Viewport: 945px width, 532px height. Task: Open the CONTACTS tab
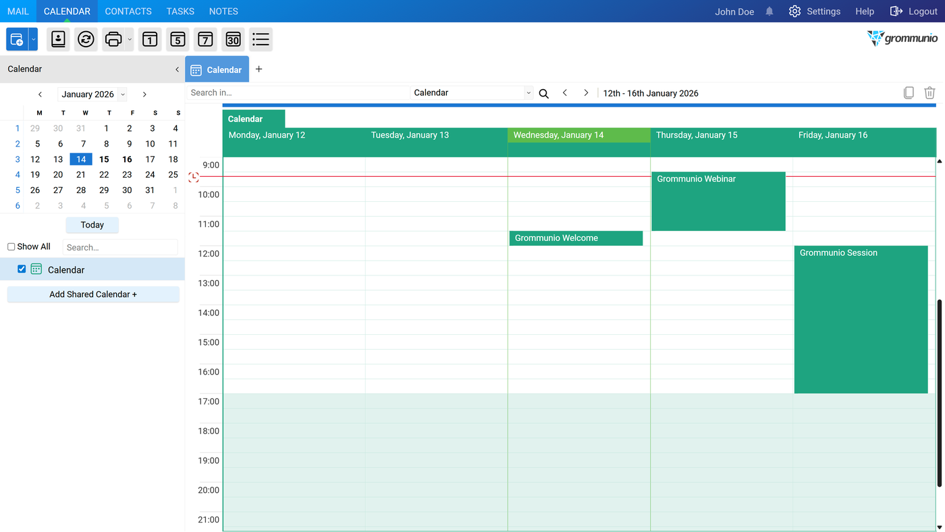(128, 11)
